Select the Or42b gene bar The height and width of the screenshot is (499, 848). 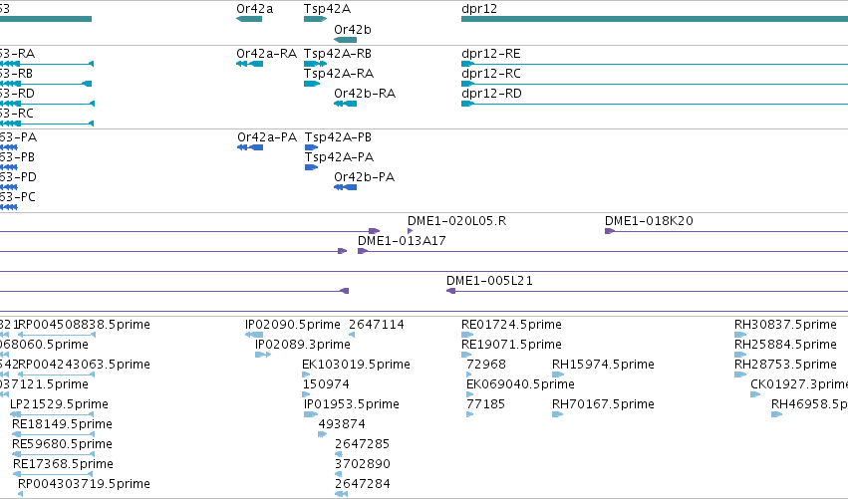(346, 40)
